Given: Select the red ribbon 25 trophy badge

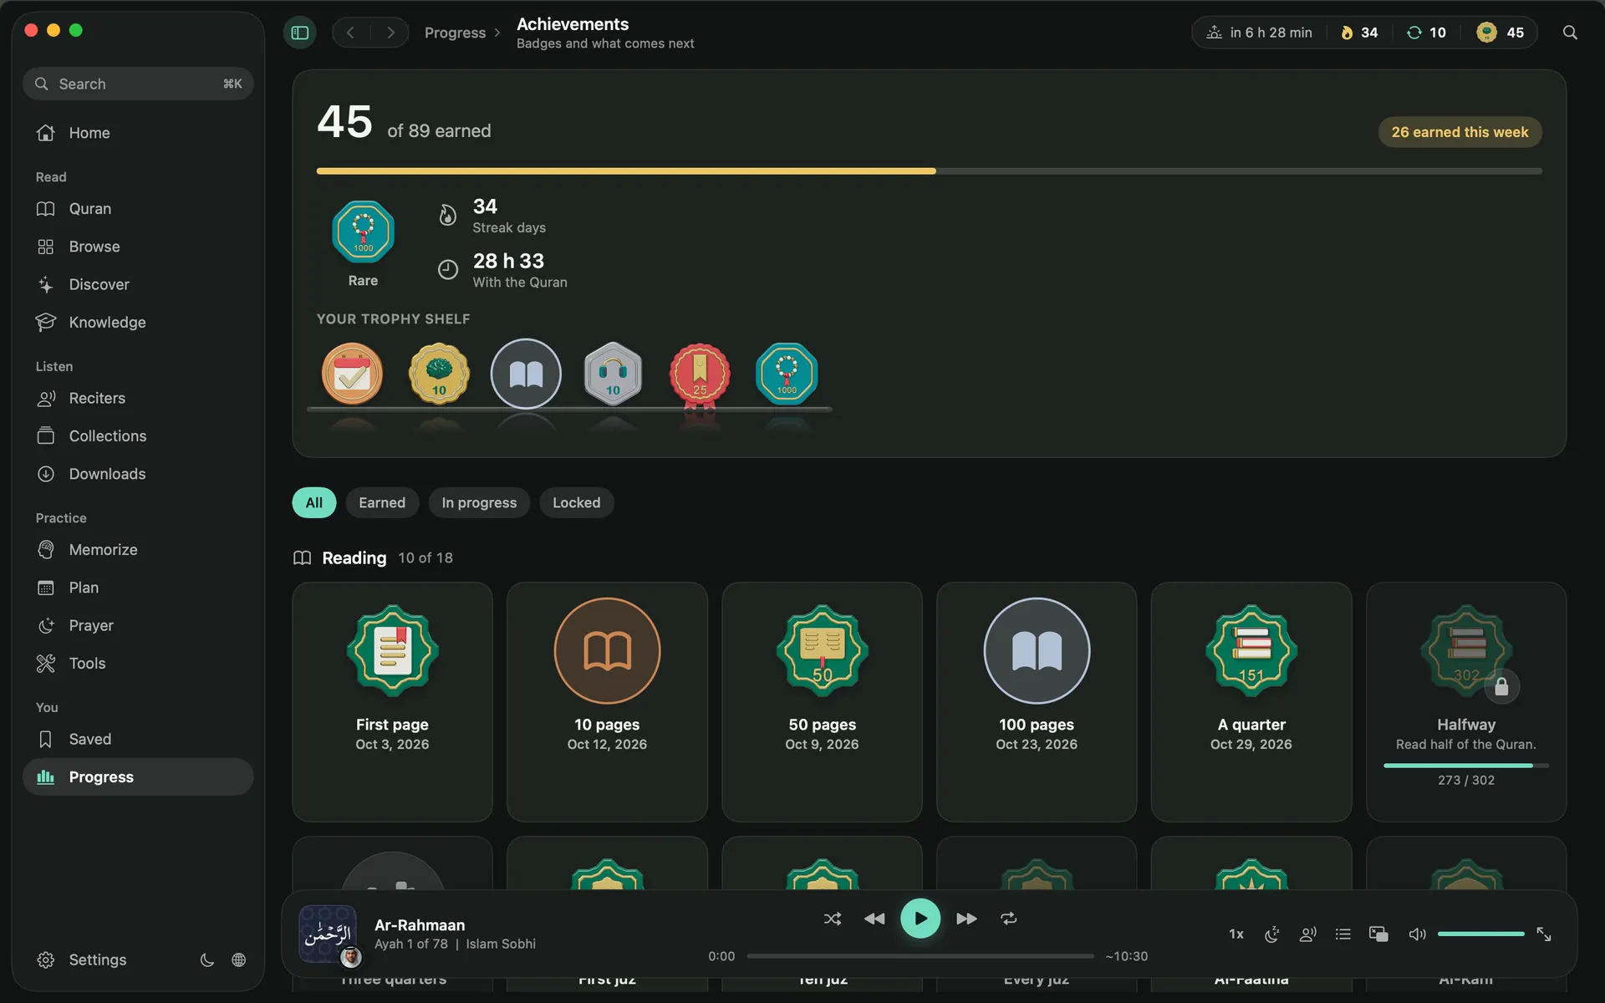Looking at the screenshot, I should pyautogui.click(x=700, y=375).
